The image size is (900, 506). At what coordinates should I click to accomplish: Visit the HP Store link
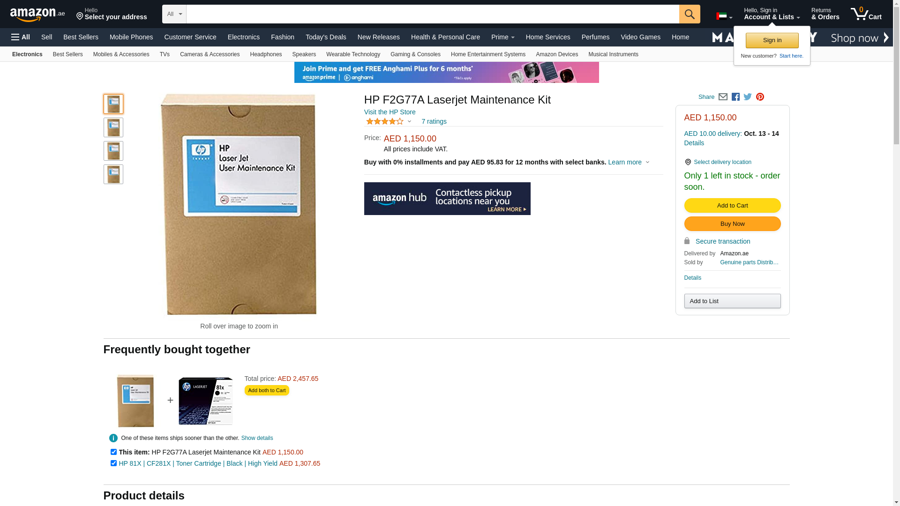390,112
